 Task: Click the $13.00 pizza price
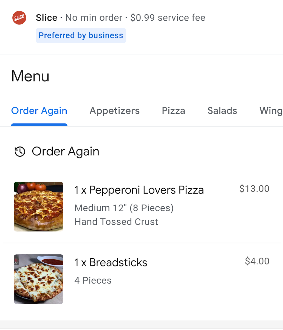coord(254,189)
